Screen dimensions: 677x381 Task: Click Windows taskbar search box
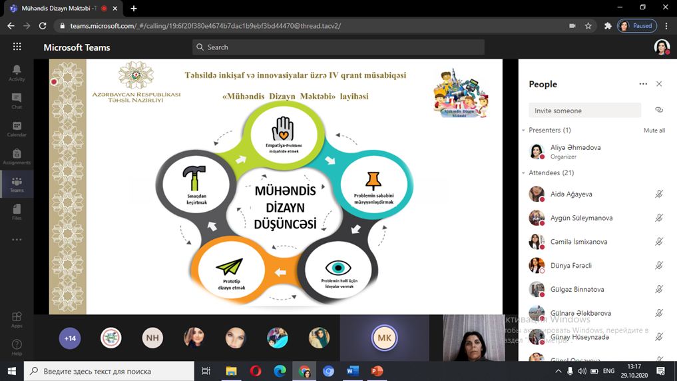pyautogui.click(x=109, y=371)
